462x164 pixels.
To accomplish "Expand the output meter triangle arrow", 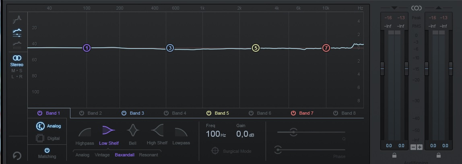I will coord(438,8).
